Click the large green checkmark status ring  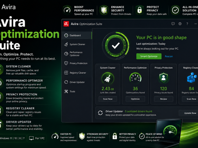click(115, 46)
